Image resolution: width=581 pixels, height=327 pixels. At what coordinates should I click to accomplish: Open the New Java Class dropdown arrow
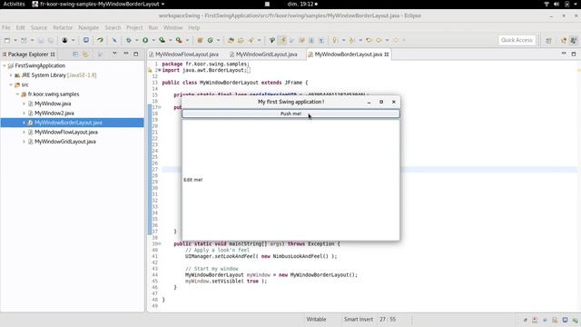point(218,40)
